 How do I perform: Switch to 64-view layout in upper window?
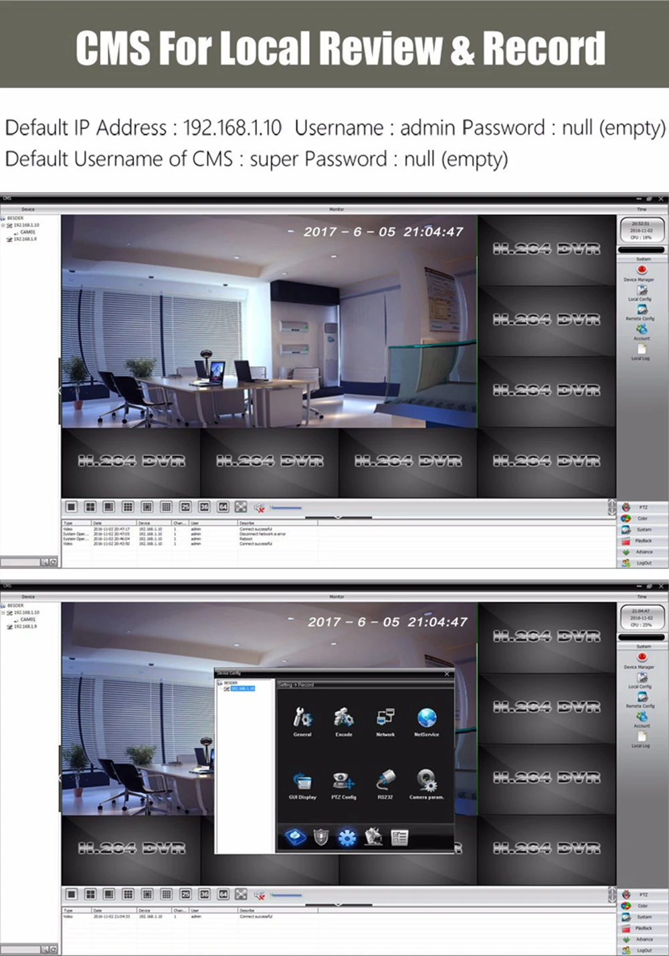(x=223, y=507)
